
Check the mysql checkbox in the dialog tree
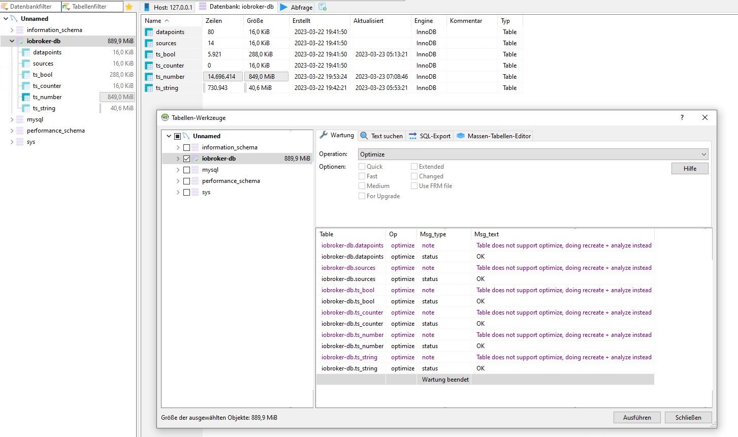(186, 170)
